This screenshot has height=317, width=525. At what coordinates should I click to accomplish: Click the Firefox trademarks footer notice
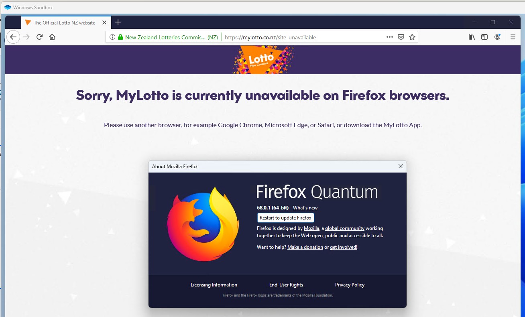278,295
